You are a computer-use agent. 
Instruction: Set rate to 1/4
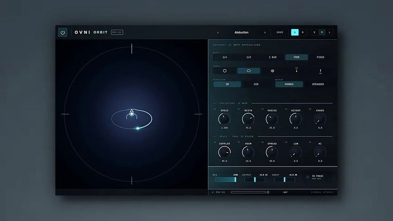coord(225,57)
